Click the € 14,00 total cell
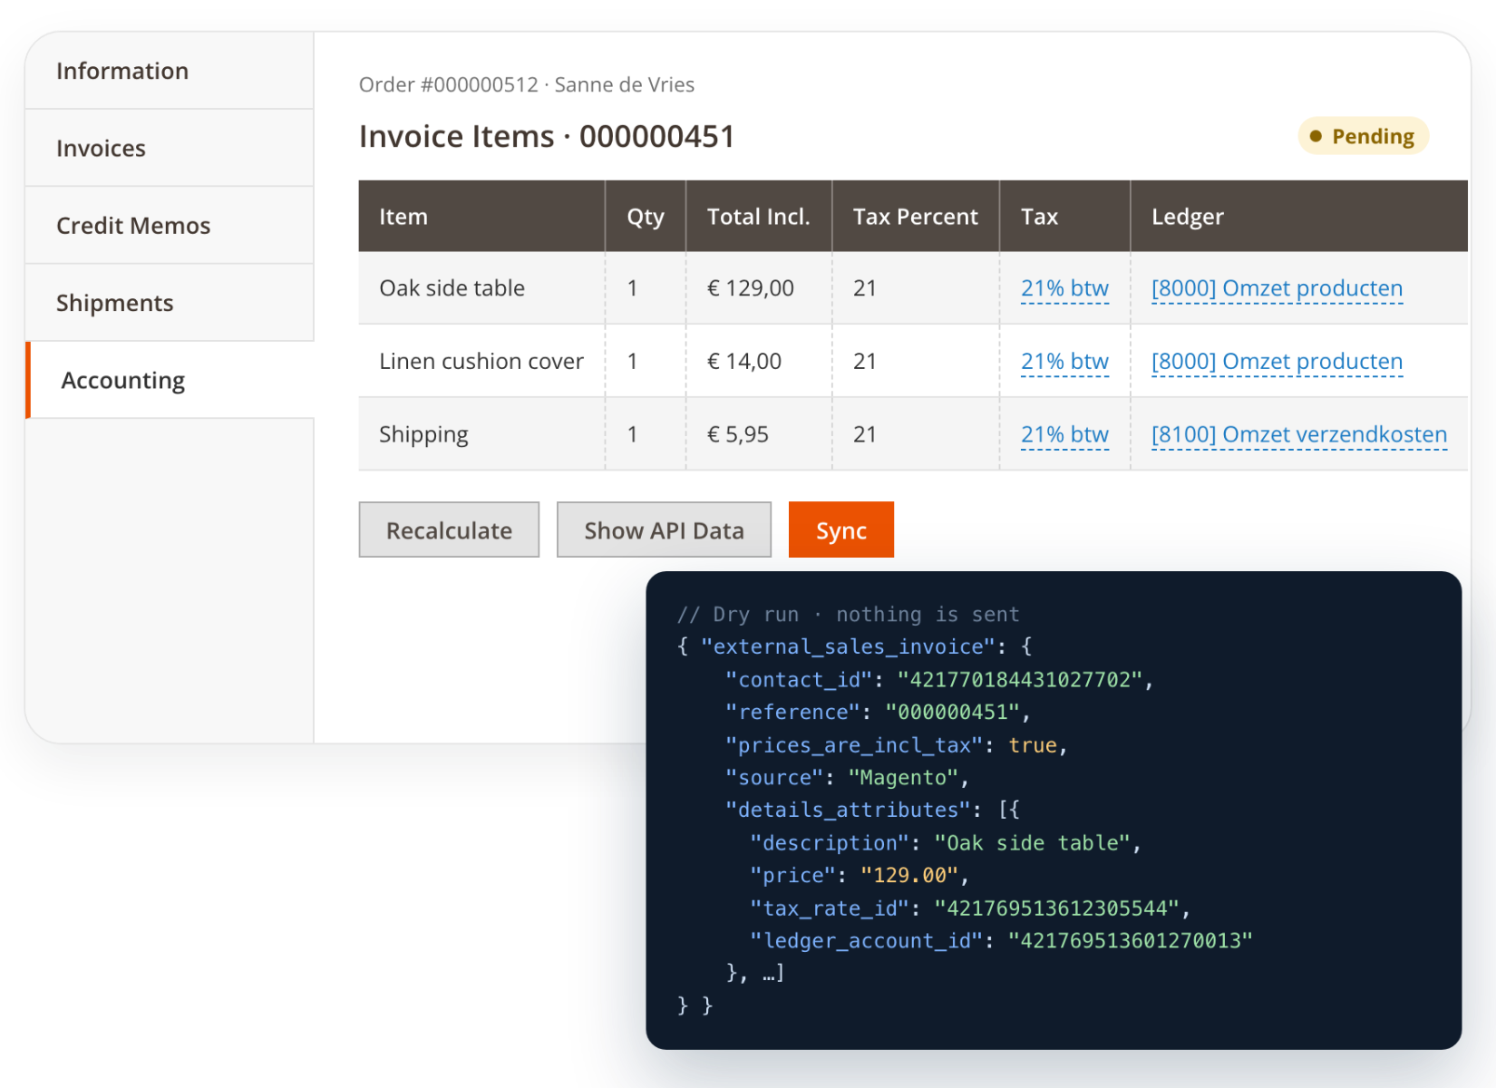The image size is (1496, 1088). point(759,361)
